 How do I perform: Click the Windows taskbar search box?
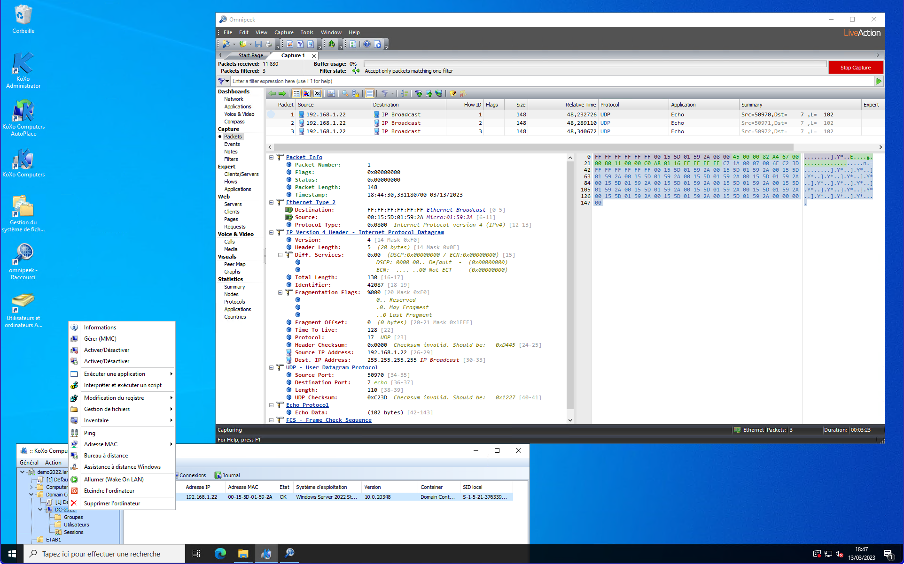pyautogui.click(x=104, y=554)
